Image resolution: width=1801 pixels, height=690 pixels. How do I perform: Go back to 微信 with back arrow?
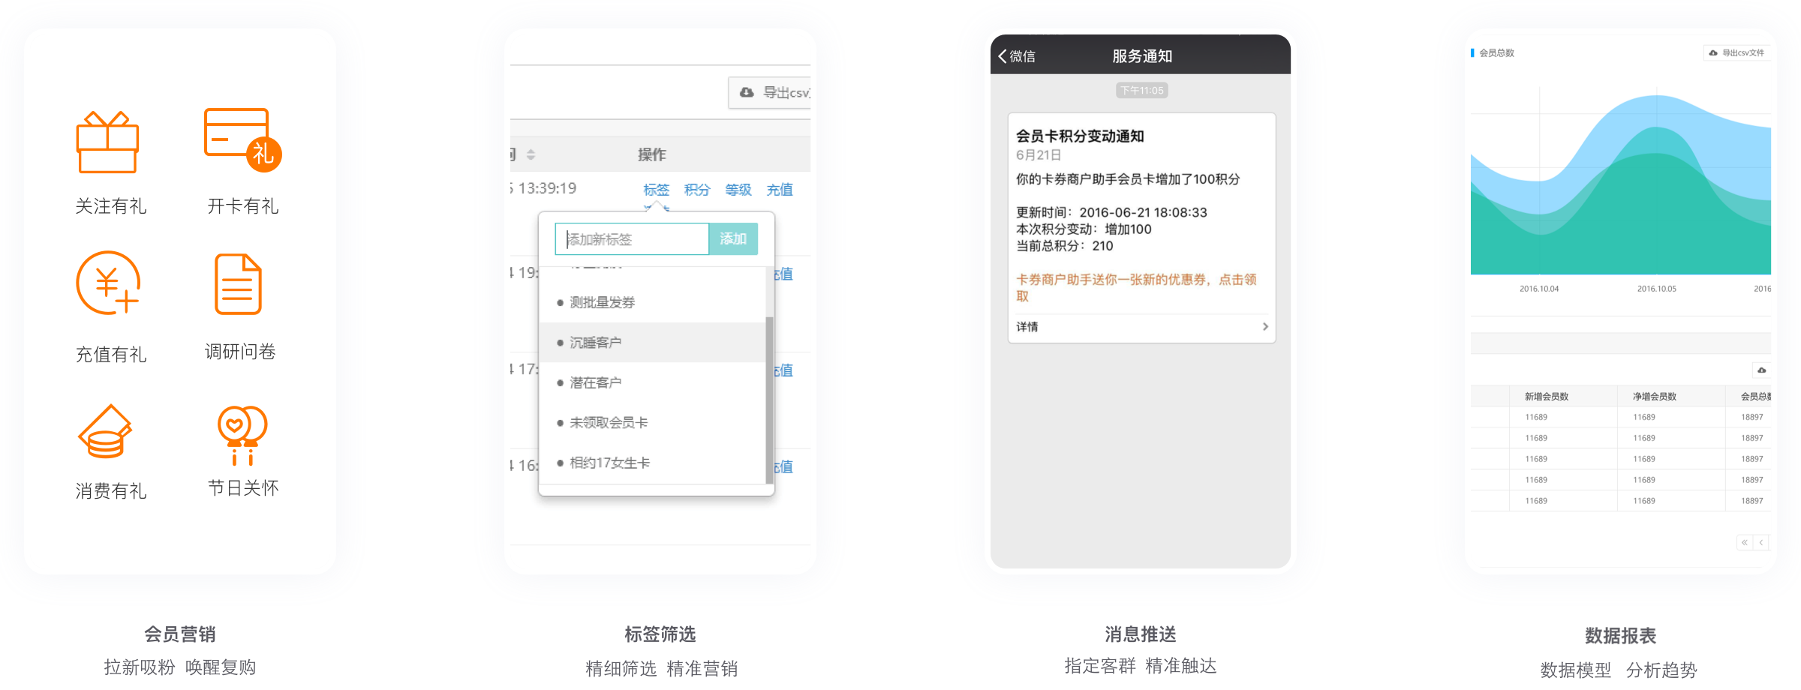(1017, 56)
